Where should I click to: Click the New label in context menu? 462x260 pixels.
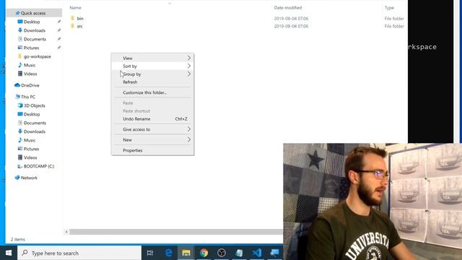pos(127,139)
